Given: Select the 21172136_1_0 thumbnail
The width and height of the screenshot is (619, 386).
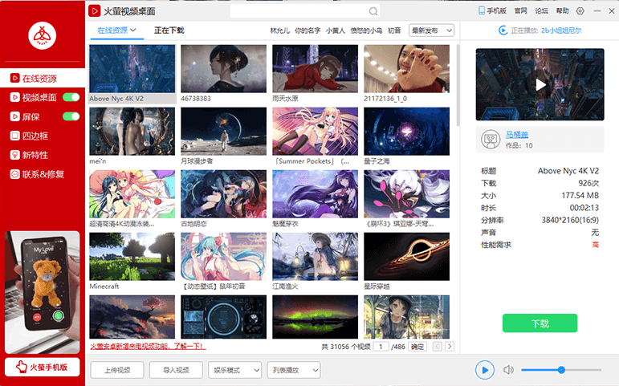Looking at the screenshot, I should (x=406, y=69).
